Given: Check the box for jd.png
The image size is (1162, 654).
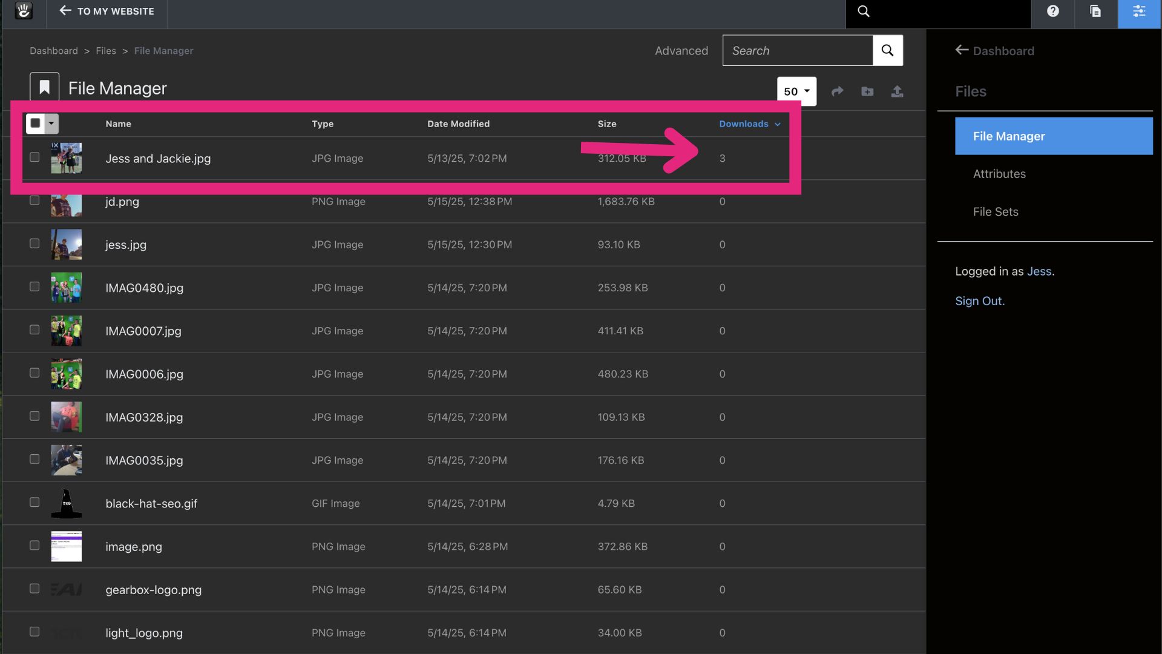Looking at the screenshot, I should pyautogui.click(x=34, y=200).
